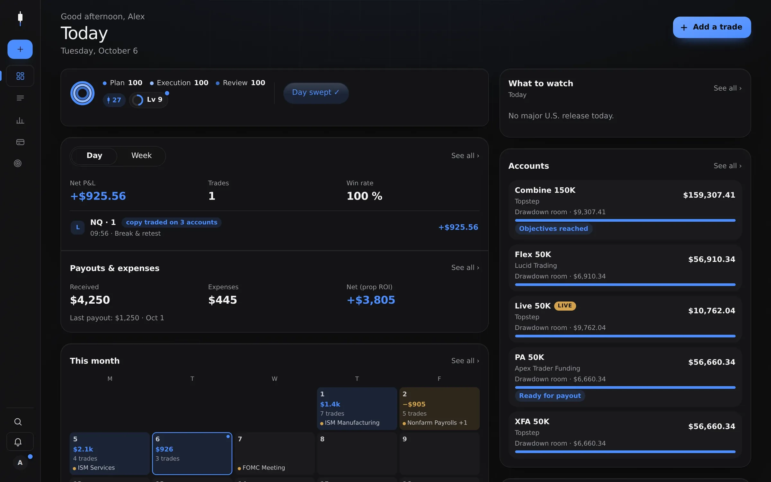Click the L long-trade badge on NQ

point(77,228)
